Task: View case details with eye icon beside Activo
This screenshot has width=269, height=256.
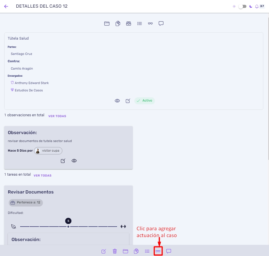Action: coord(117,101)
